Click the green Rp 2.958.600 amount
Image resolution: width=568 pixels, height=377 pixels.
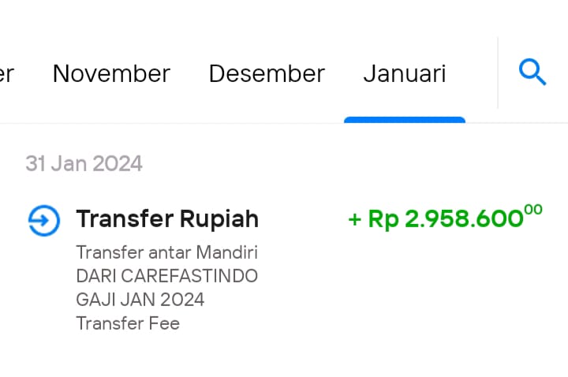(x=445, y=218)
